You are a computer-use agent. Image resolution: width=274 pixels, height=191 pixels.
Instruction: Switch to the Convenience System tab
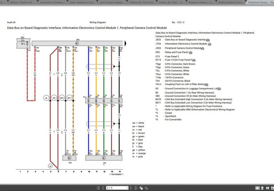[x=52, y=2]
